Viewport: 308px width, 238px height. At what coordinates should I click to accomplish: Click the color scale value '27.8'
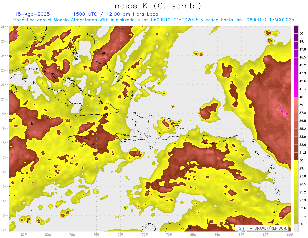coord(302,176)
